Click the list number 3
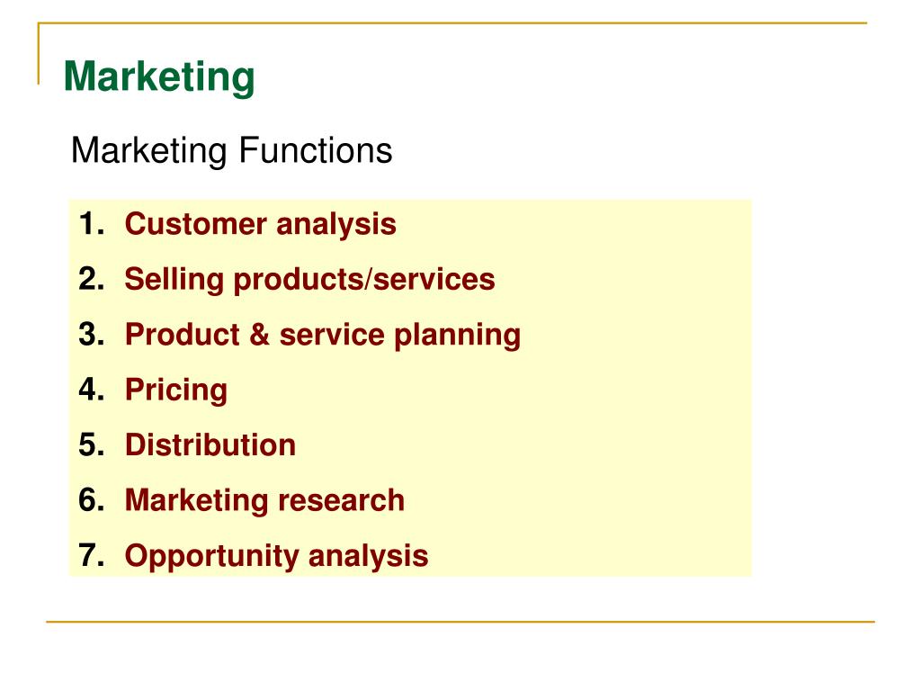This screenshot has height=691, width=921. (91, 335)
